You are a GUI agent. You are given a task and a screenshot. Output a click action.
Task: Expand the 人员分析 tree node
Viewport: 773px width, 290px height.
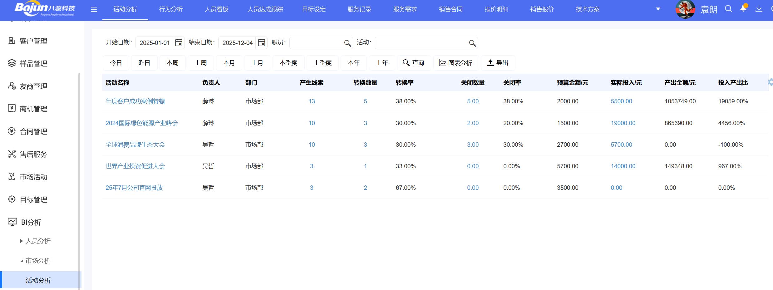(22, 241)
